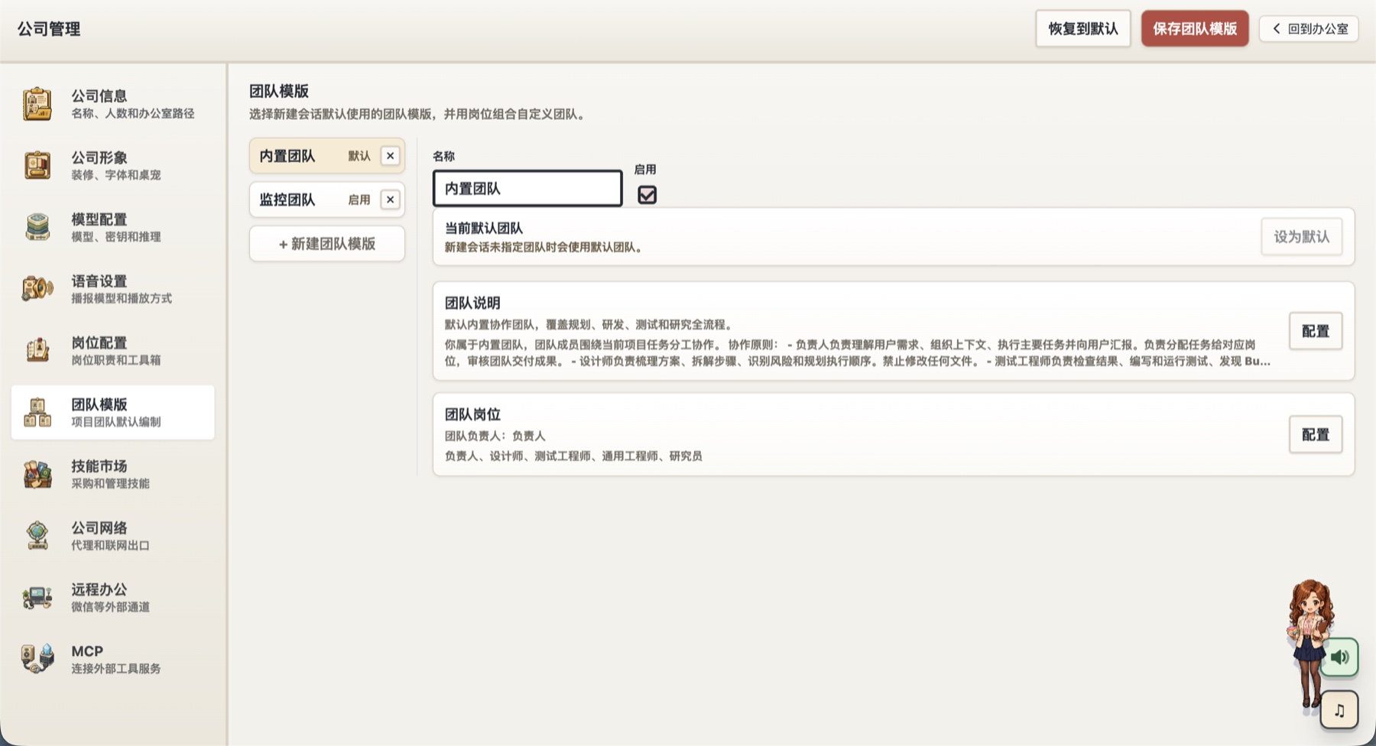Select the 模型配置 server icon
Image resolution: width=1376 pixels, height=746 pixels.
point(37,228)
